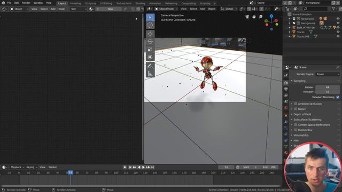
Task: Select the Move tool
Action: pos(150,34)
